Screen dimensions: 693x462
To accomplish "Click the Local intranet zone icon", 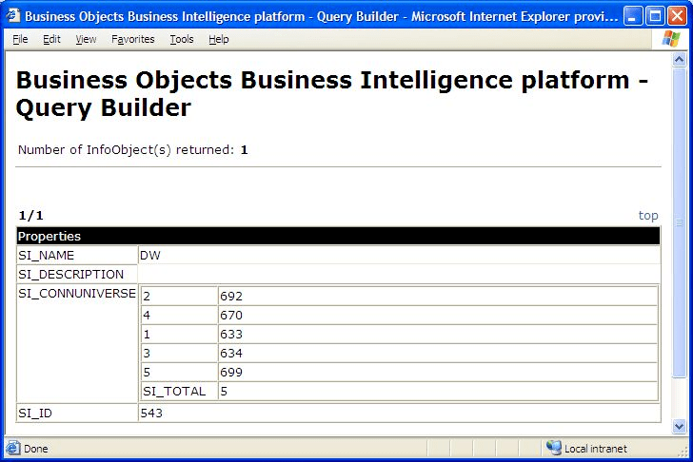I will pyautogui.click(x=553, y=448).
